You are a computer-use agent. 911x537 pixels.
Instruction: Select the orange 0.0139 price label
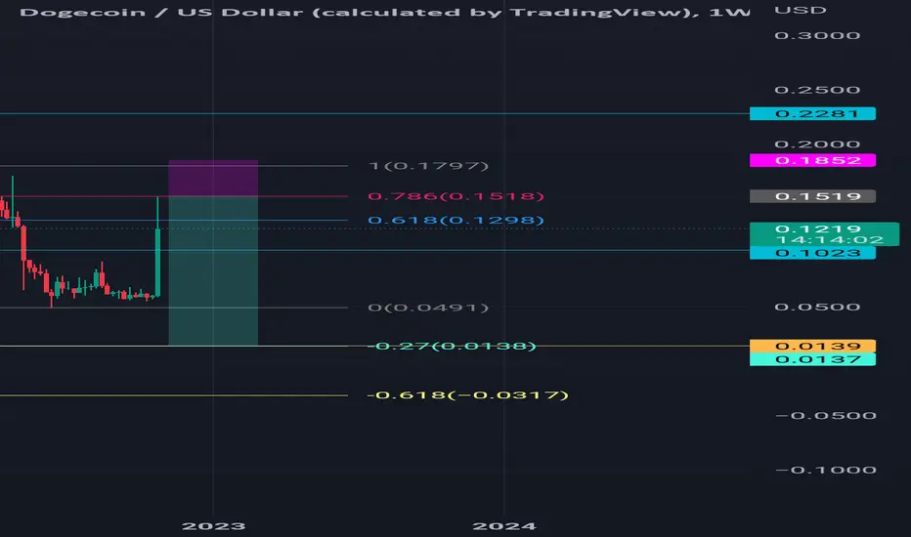pyautogui.click(x=812, y=346)
